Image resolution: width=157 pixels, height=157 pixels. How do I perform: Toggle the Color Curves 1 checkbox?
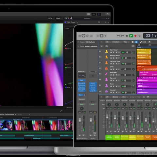click(x=65, y=22)
